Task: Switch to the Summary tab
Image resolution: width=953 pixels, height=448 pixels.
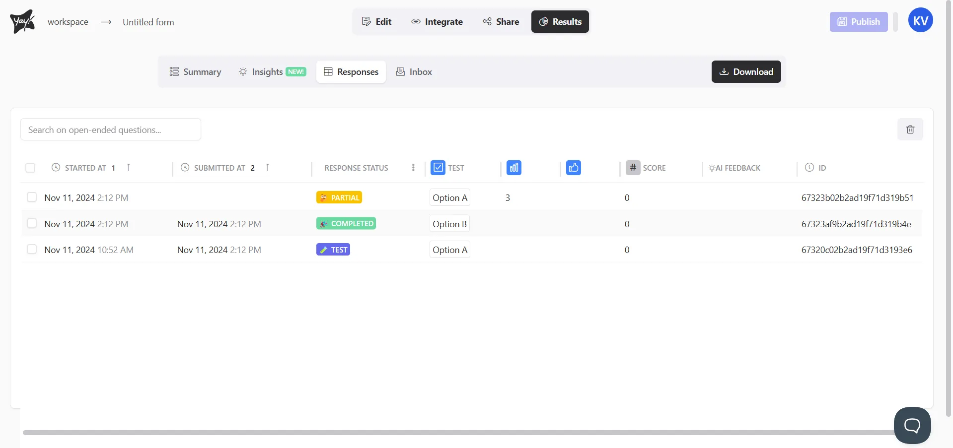Action: [x=196, y=71]
